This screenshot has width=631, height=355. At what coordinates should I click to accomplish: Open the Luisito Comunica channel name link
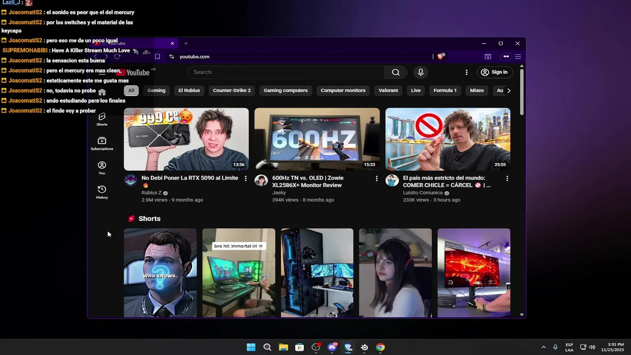(x=422, y=193)
